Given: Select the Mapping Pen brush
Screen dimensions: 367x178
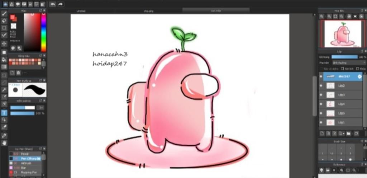Looking at the screenshot, I should click(25, 172).
